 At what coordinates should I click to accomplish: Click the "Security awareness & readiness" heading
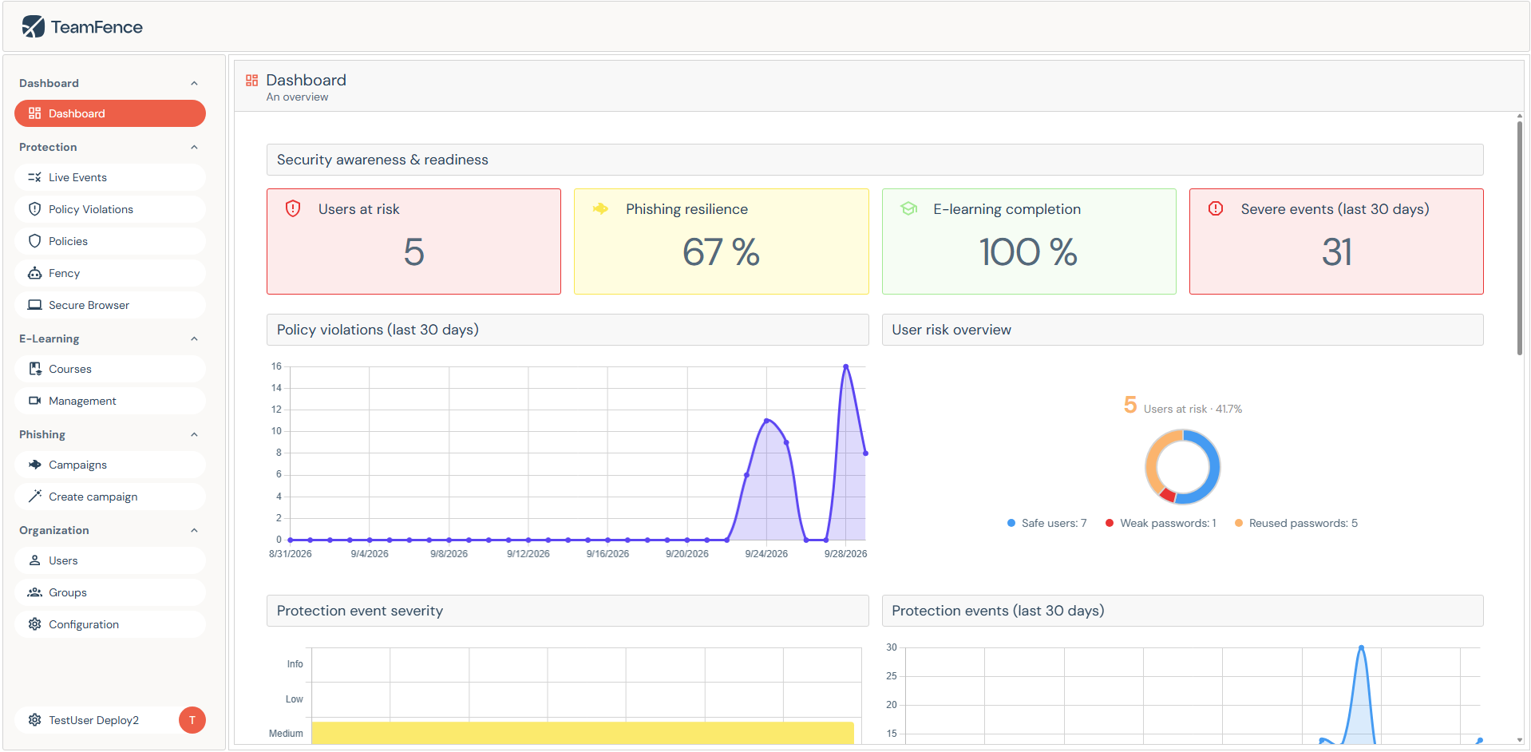tap(382, 160)
